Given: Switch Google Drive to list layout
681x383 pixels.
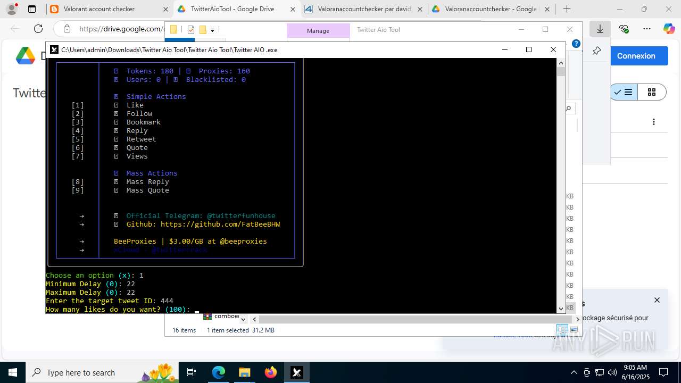Looking at the screenshot, I should [624, 92].
